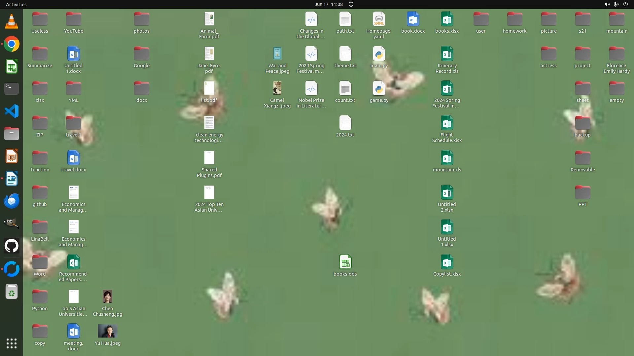
Task: Select the Yu Hua.jpeg thumbnail
Action: [x=107, y=331]
